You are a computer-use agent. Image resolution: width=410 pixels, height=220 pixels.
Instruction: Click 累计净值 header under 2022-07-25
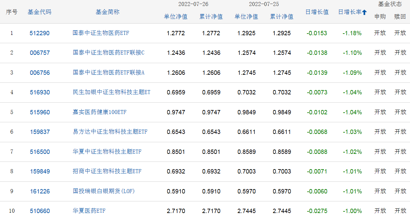[282, 17]
